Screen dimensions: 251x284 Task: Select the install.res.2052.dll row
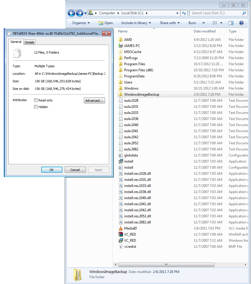[x=183, y=216]
